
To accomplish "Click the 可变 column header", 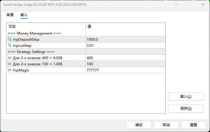I will 46,27.
